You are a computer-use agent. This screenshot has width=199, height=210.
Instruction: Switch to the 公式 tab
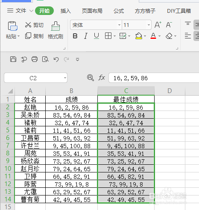119,11
